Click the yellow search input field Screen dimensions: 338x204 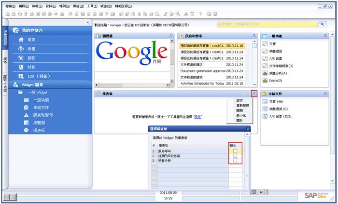[268, 24]
